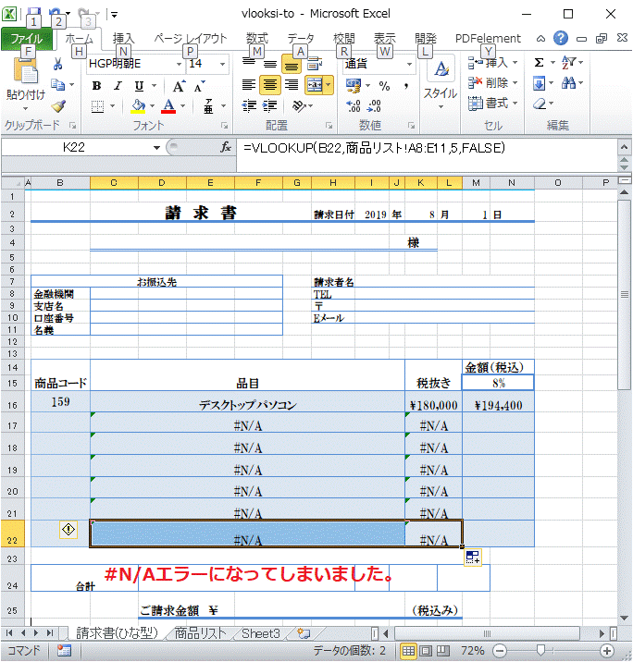Image resolution: width=633 pixels, height=662 pixels.
Task: Select the Format Painter brush
Action: [57, 107]
